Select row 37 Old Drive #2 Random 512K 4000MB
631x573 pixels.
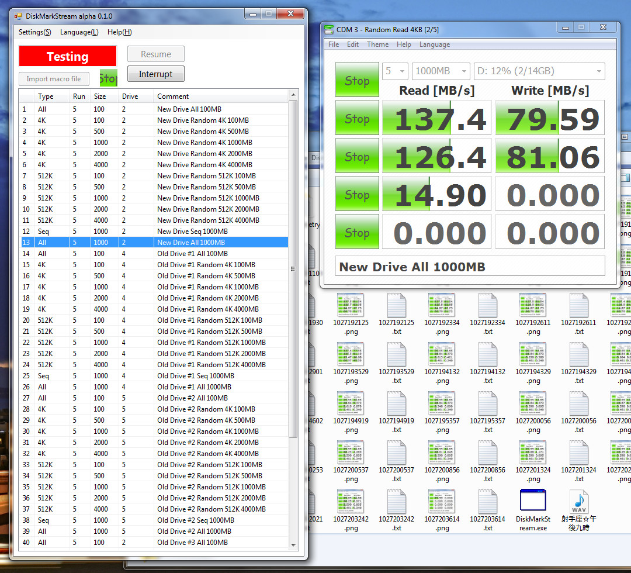[x=154, y=509]
